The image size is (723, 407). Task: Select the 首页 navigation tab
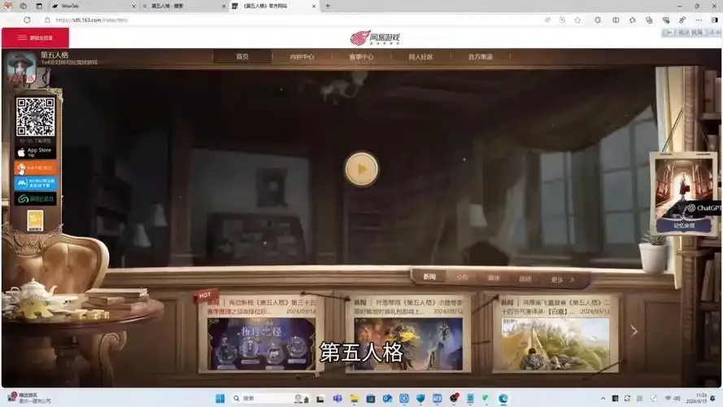pyautogui.click(x=242, y=57)
